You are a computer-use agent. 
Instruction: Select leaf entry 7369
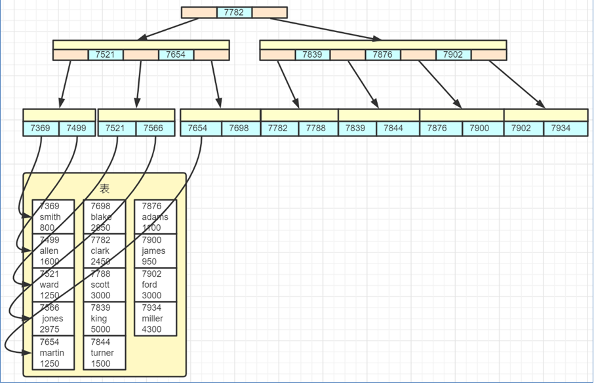[41, 129]
